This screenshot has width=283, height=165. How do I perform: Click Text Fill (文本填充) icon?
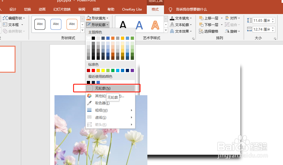[172, 18]
